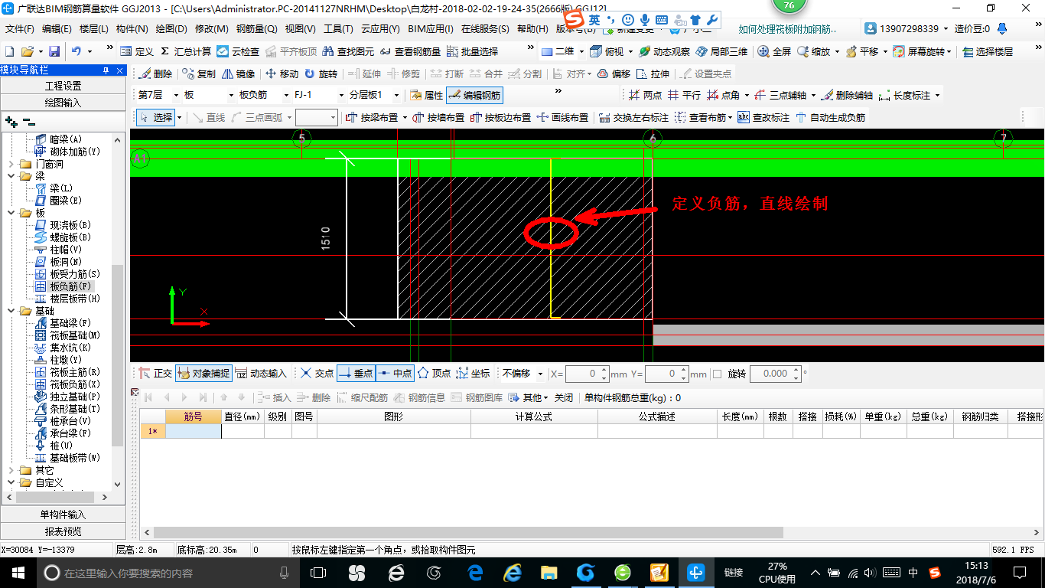Click 两点 (Two Points) auxiliary axis tool
The image size is (1045, 588).
coord(645,96)
